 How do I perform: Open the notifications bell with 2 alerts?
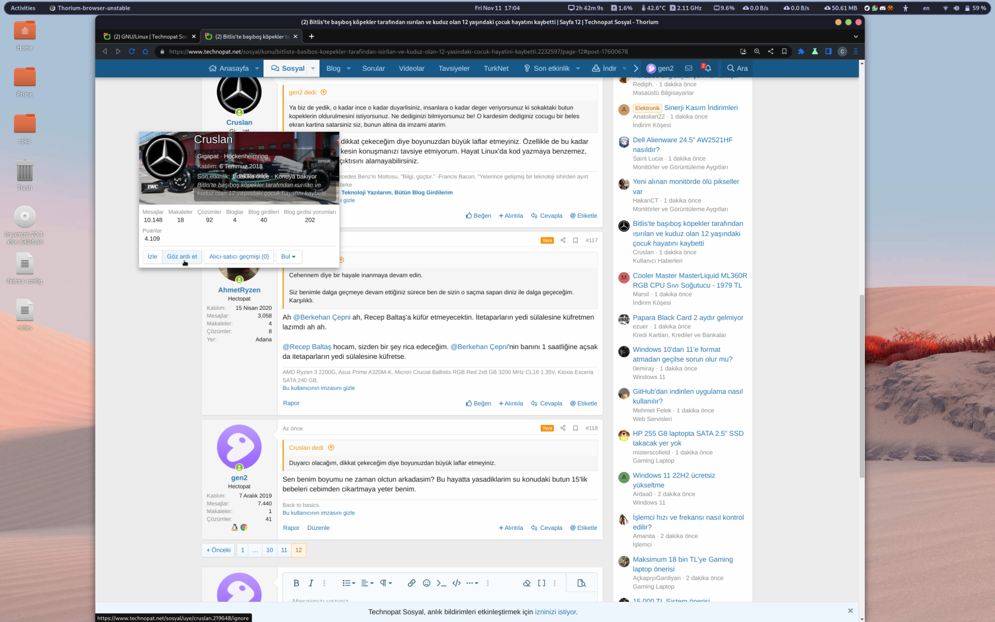[x=707, y=67]
